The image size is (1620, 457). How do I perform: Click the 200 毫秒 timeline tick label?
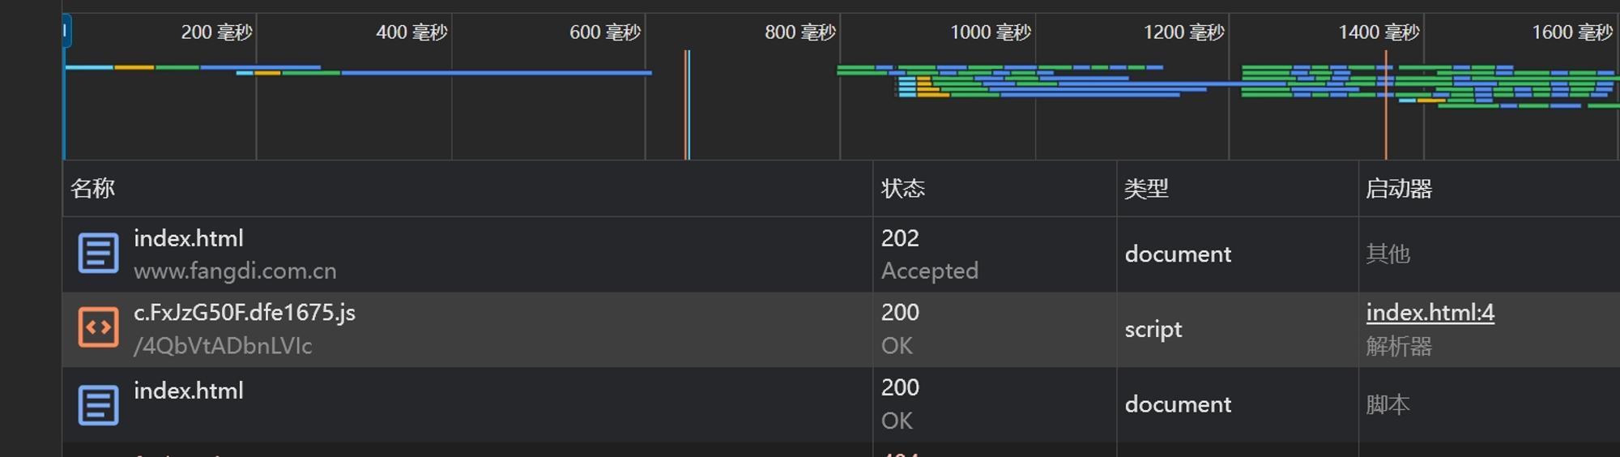click(216, 32)
